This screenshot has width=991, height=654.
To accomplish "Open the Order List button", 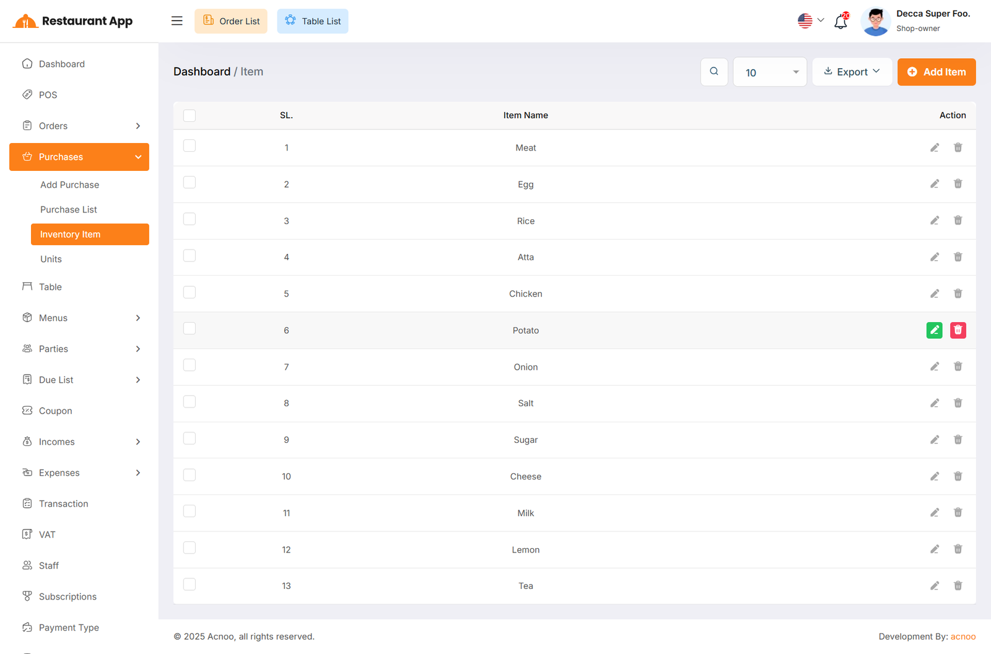I will [231, 21].
